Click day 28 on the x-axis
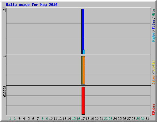157x122 pixels. click(x=133, y=119)
